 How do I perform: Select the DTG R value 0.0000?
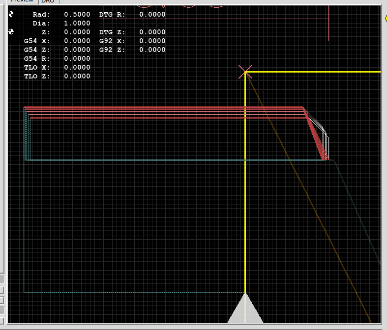point(152,15)
